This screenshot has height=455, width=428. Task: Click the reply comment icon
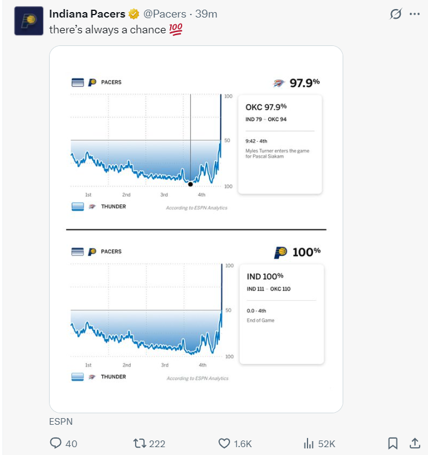tap(56, 443)
